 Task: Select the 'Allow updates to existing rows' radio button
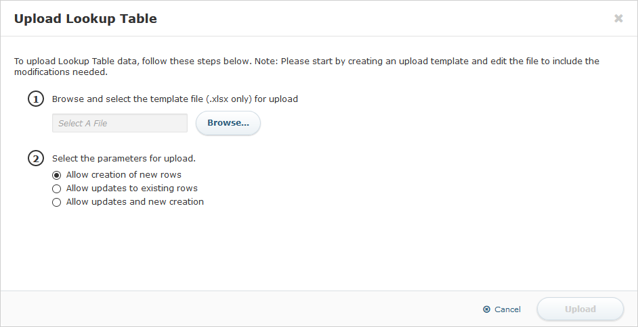(x=57, y=188)
